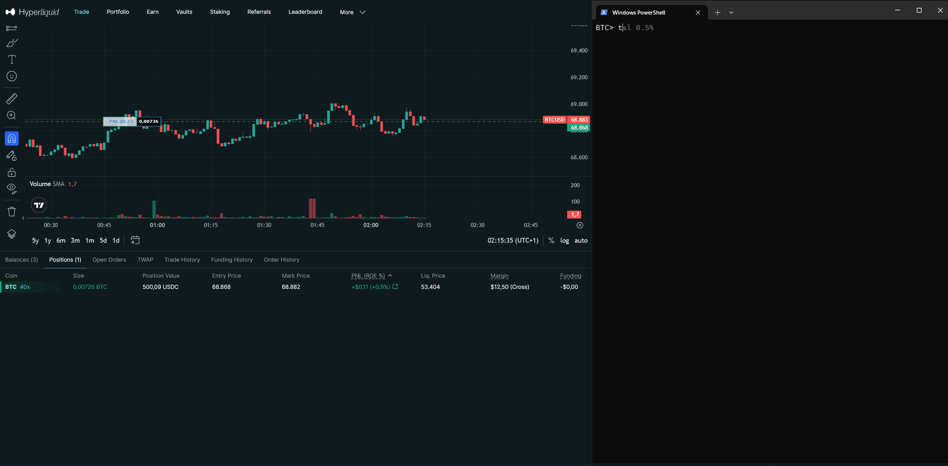Screen dimensions: 948x466
Task: Open the Object Tree panel
Action: point(11,234)
